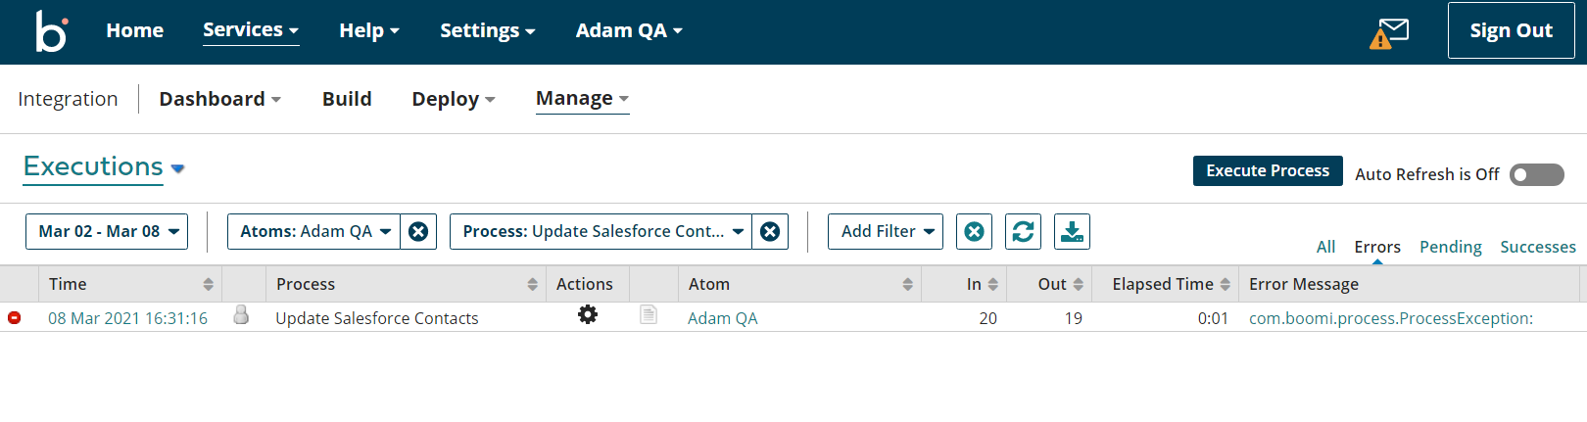Expand the Mar 02 - Mar 08 date dropdown
The image size is (1587, 422).
point(107,232)
